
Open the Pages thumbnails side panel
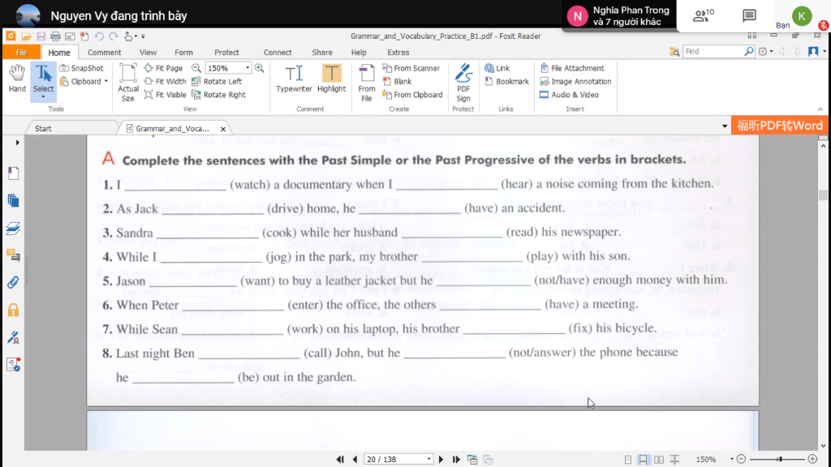tap(13, 201)
